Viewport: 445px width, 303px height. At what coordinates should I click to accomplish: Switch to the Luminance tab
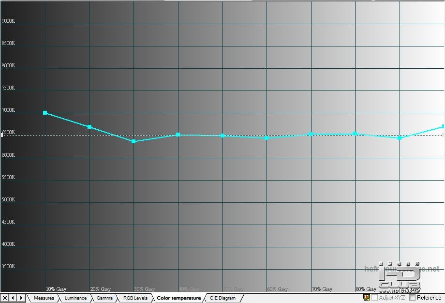tap(75, 298)
